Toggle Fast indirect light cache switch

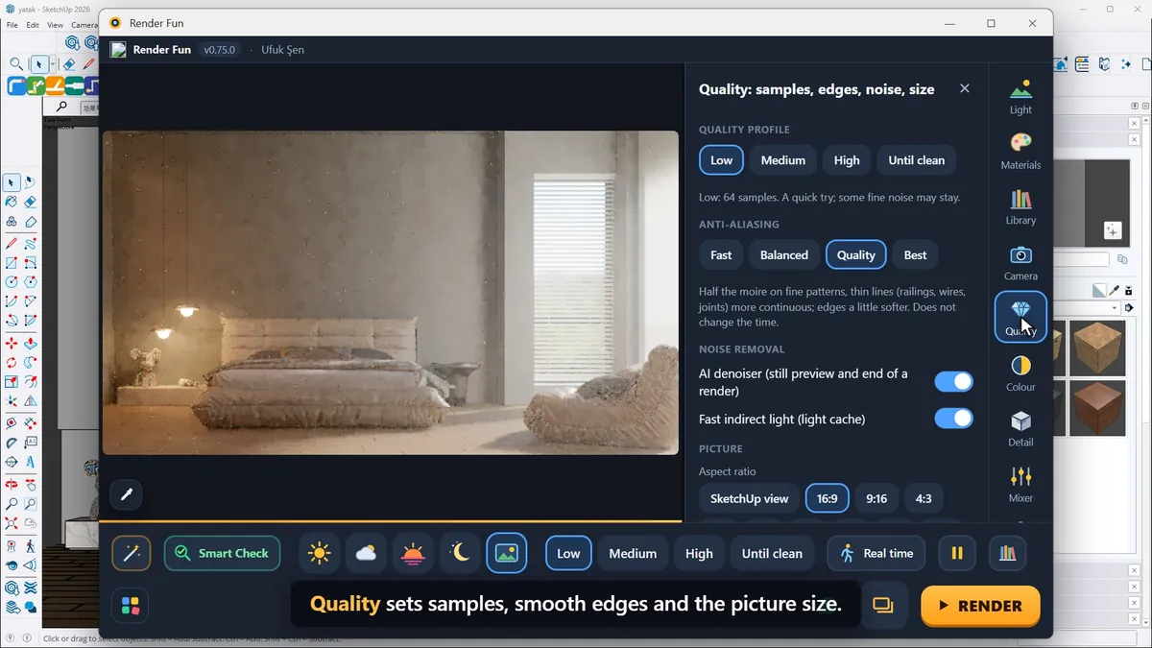click(x=953, y=419)
